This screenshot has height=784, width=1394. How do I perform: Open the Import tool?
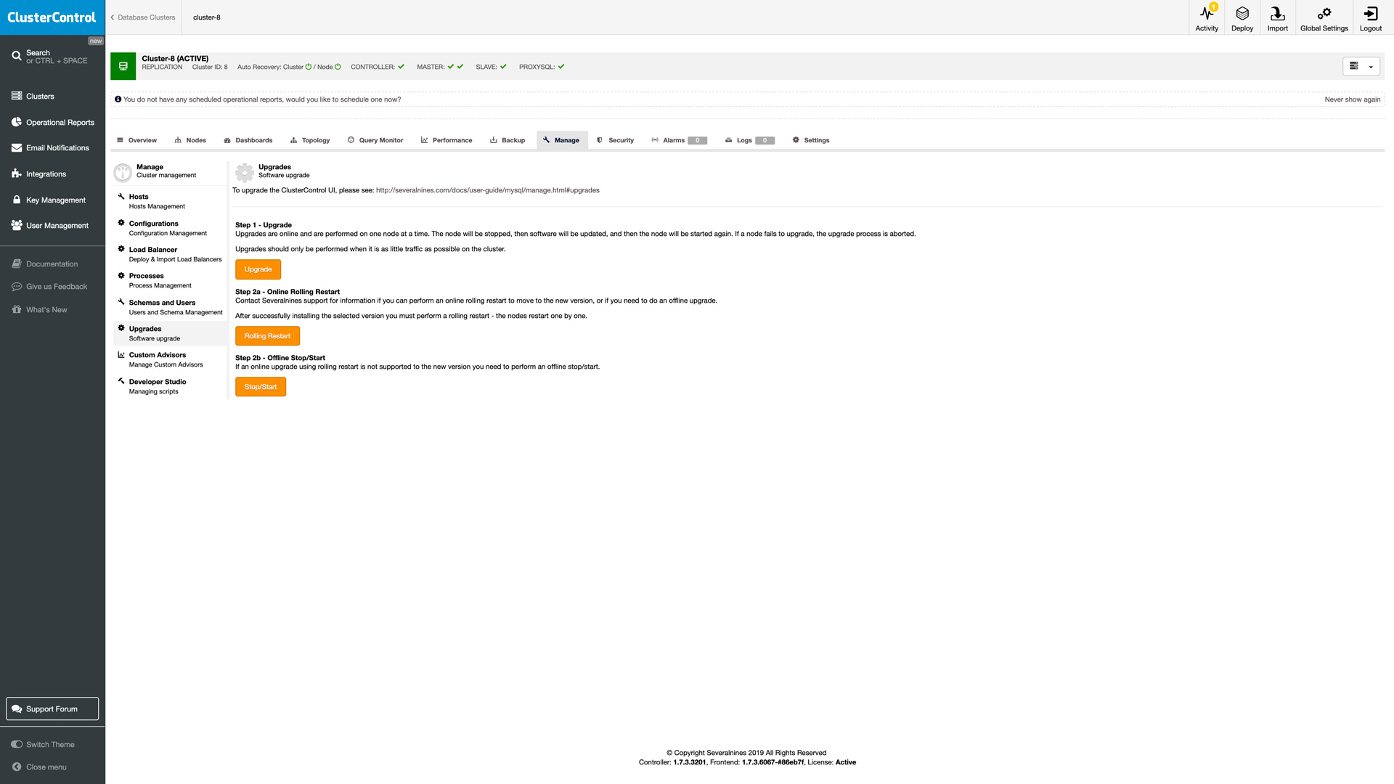coord(1277,17)
